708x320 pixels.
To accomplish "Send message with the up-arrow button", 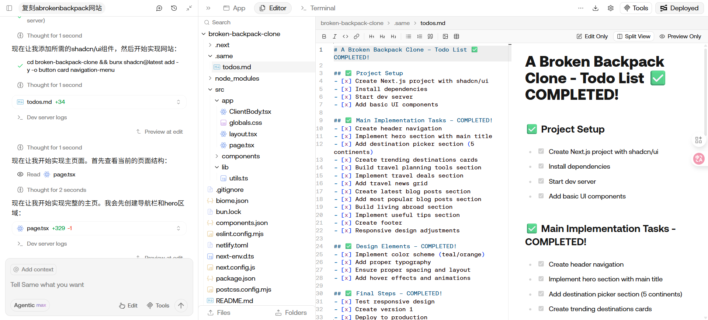I will click(x=181, y=305).
